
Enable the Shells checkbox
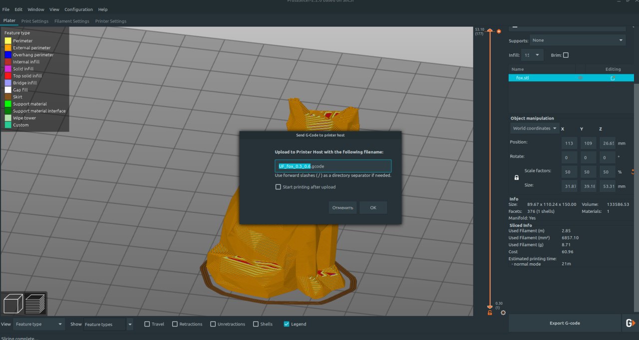click(256, 324)
